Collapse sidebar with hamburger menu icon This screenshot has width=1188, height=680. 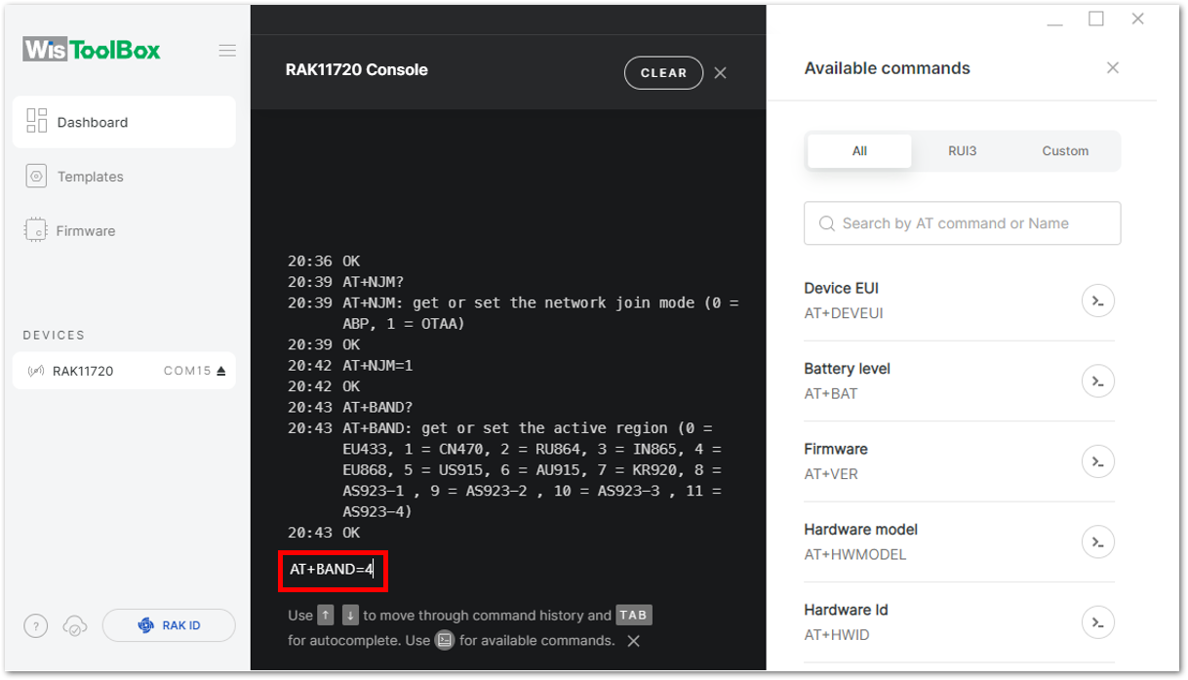227,51
